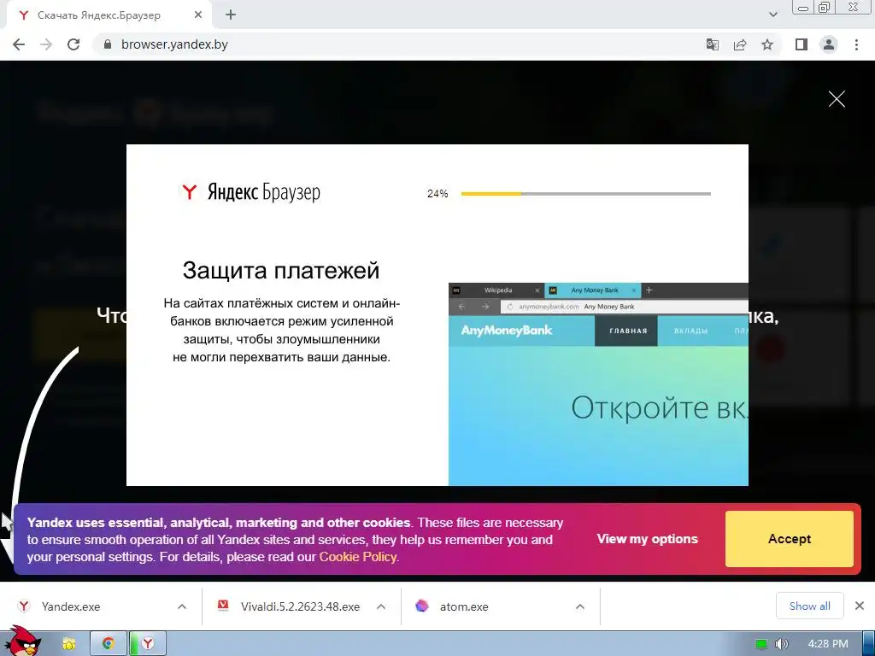Click the lock icon in address bar
The height and width of the screenshot is (656, 875).
click(x=108, y=44)
